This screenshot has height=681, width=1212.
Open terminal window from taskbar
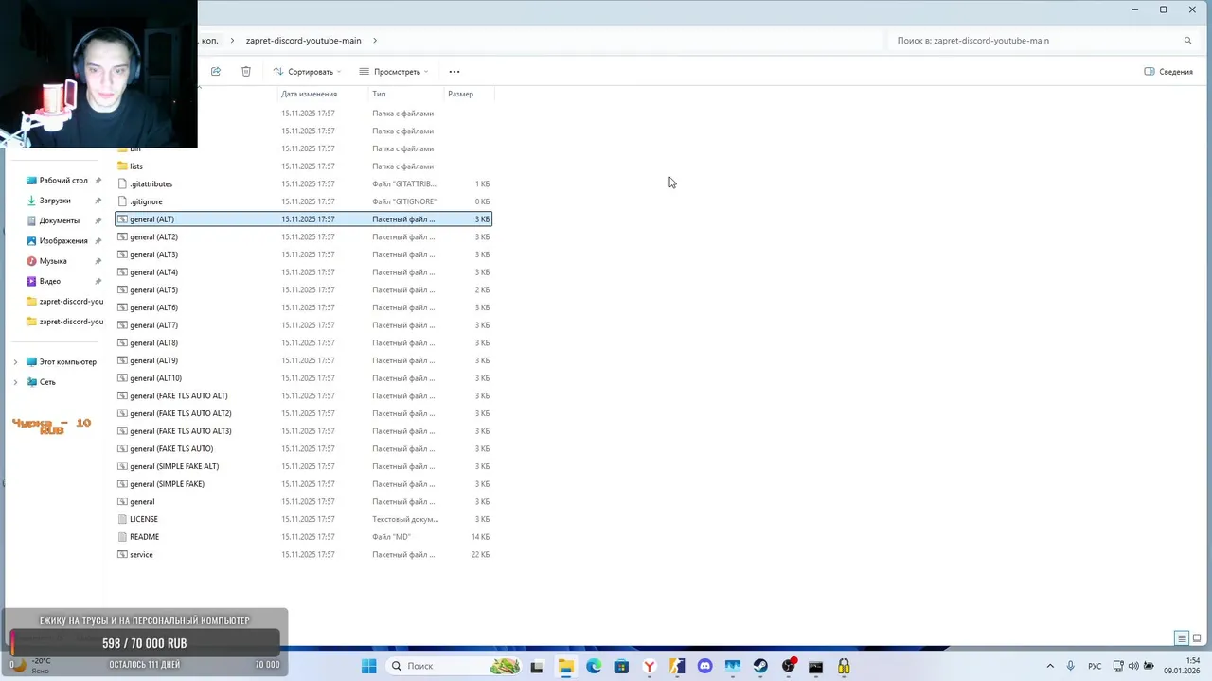pos(816,667)
